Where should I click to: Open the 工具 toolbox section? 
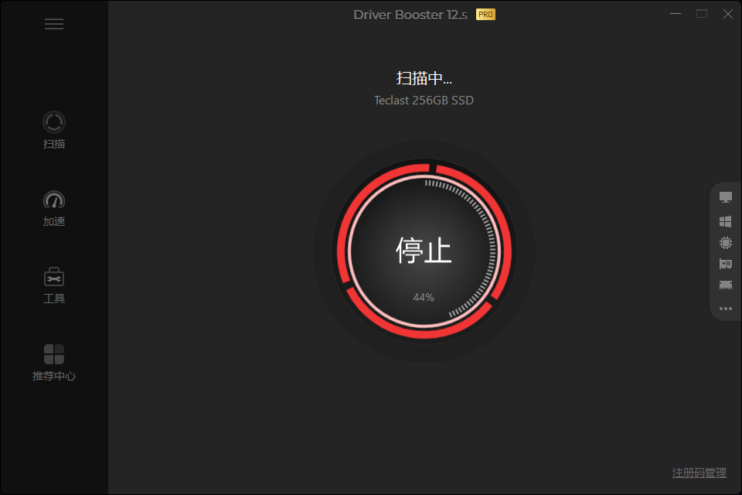point(54,285)
